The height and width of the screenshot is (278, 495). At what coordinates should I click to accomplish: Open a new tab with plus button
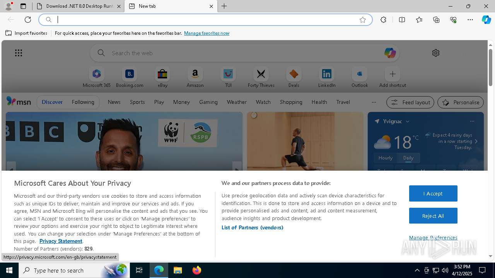point(224,6)
